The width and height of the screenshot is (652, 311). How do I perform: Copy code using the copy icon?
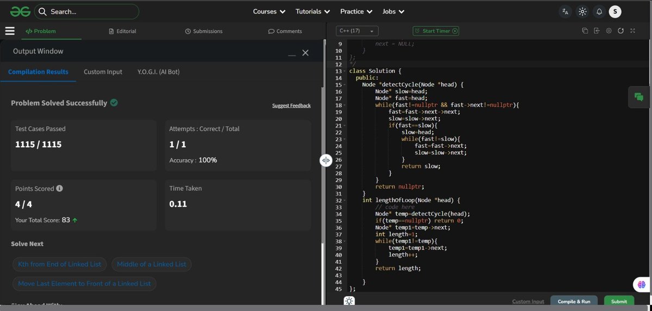point(585,31)
